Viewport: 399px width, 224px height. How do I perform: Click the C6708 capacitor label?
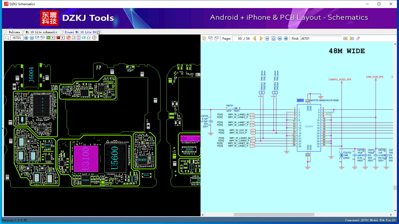tap(361, 150)
